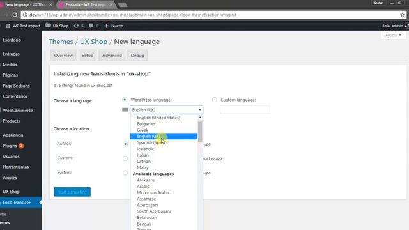Select Belarusian option
The width and height of the screenshot is (409, 230).
point(164,218)
